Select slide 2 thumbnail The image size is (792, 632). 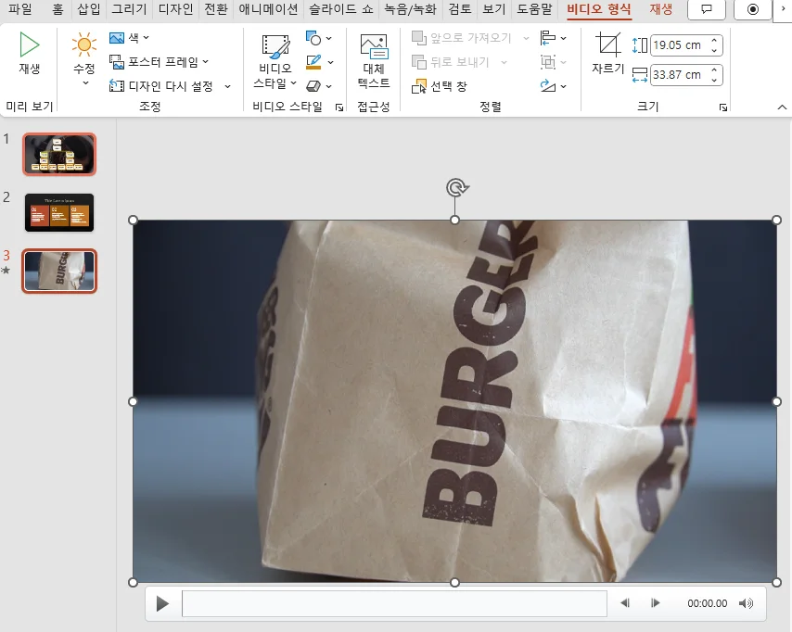pyautogui.click(x=59, y=212)
